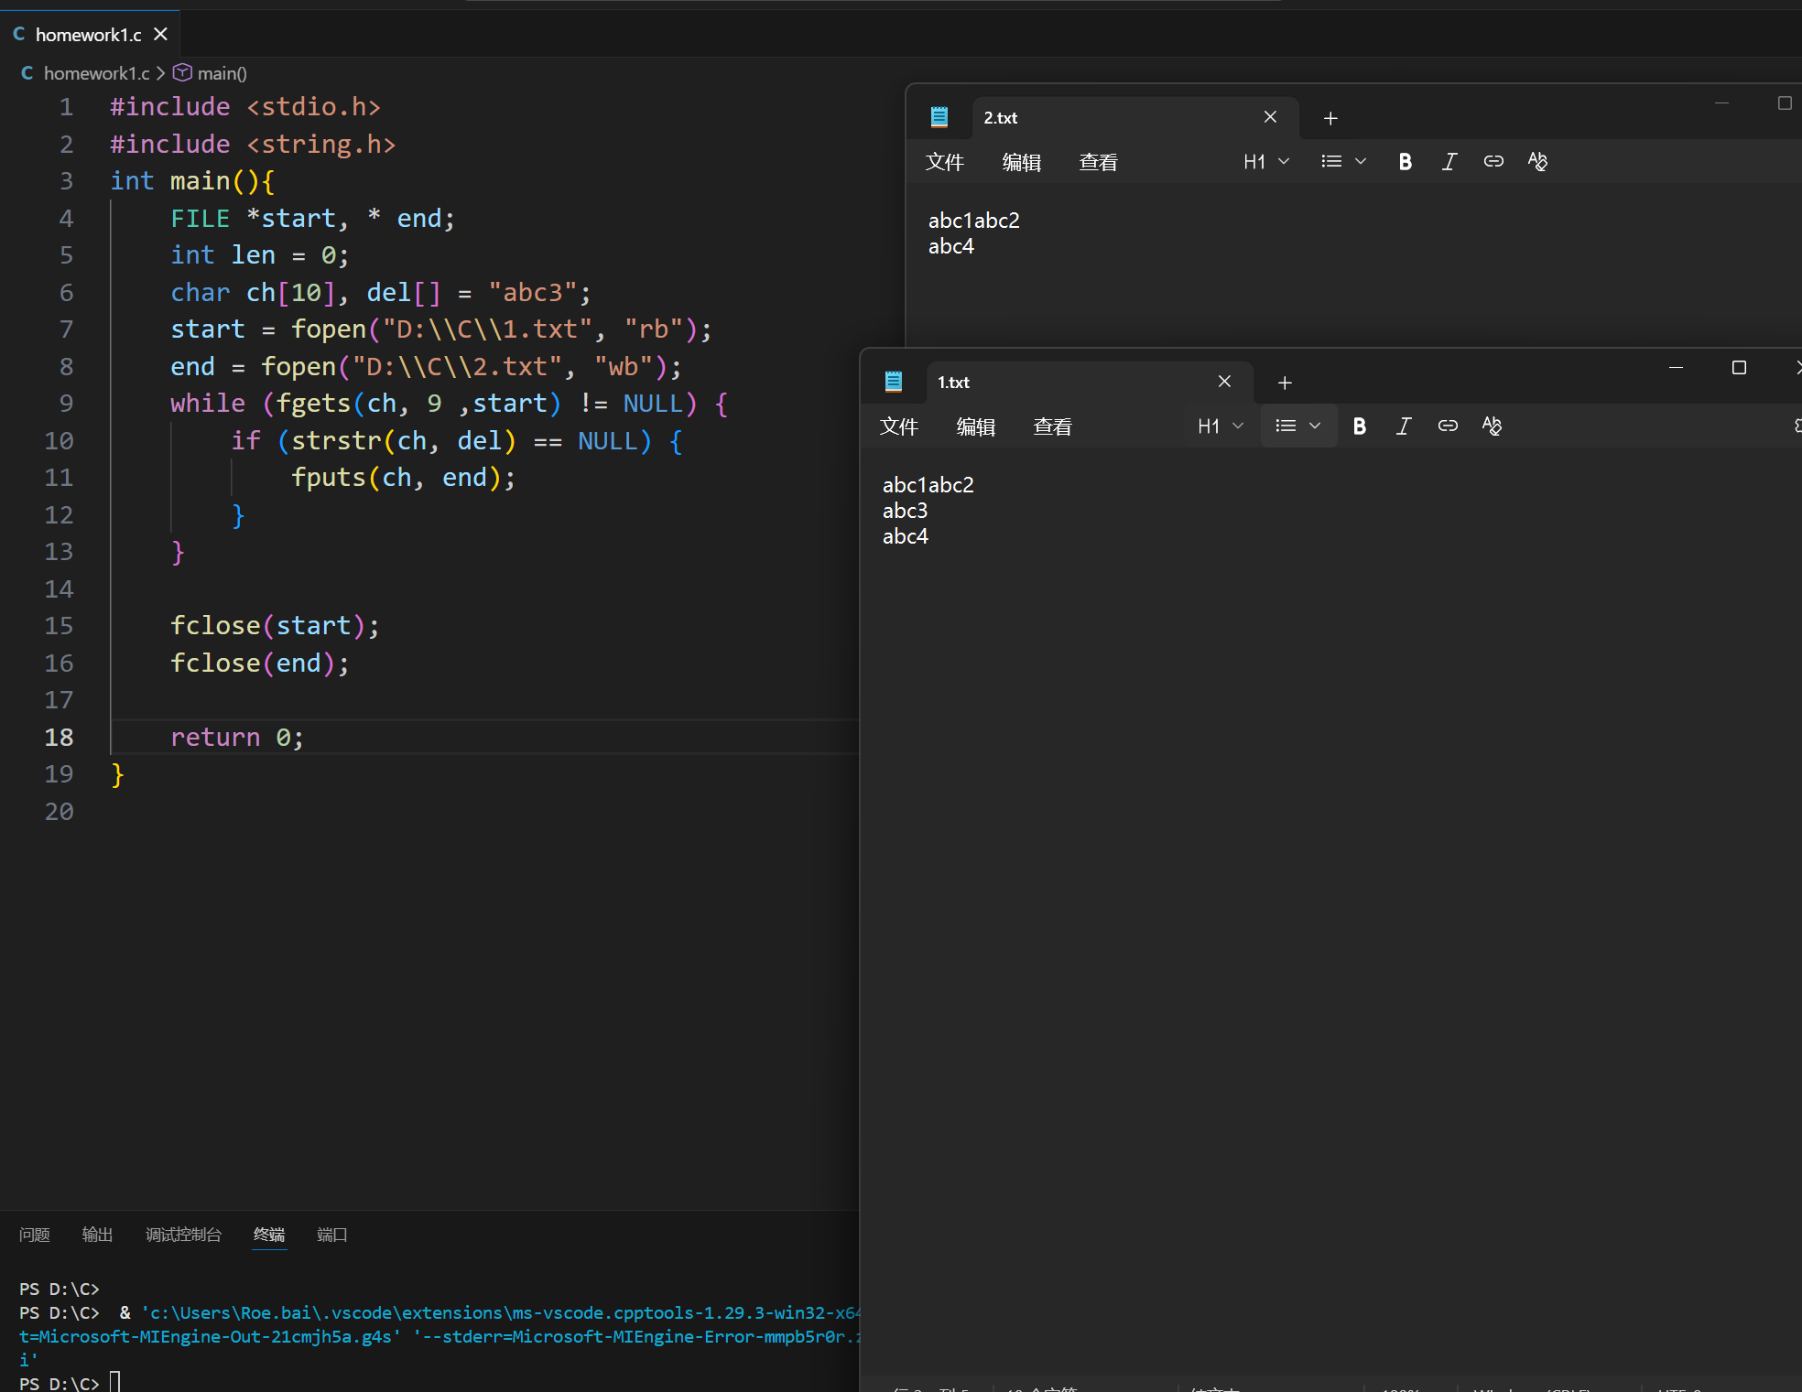This screenshot has height=1392, width=1802.
Task: Toggle Italic in 1.txt Notepad toolbar
Action: (1403, 426)
